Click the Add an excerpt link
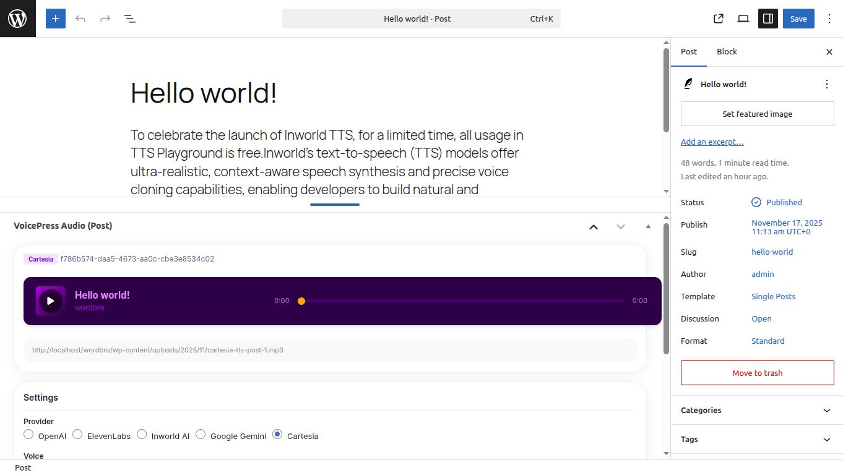843x473 pixels. click(712, 142)
